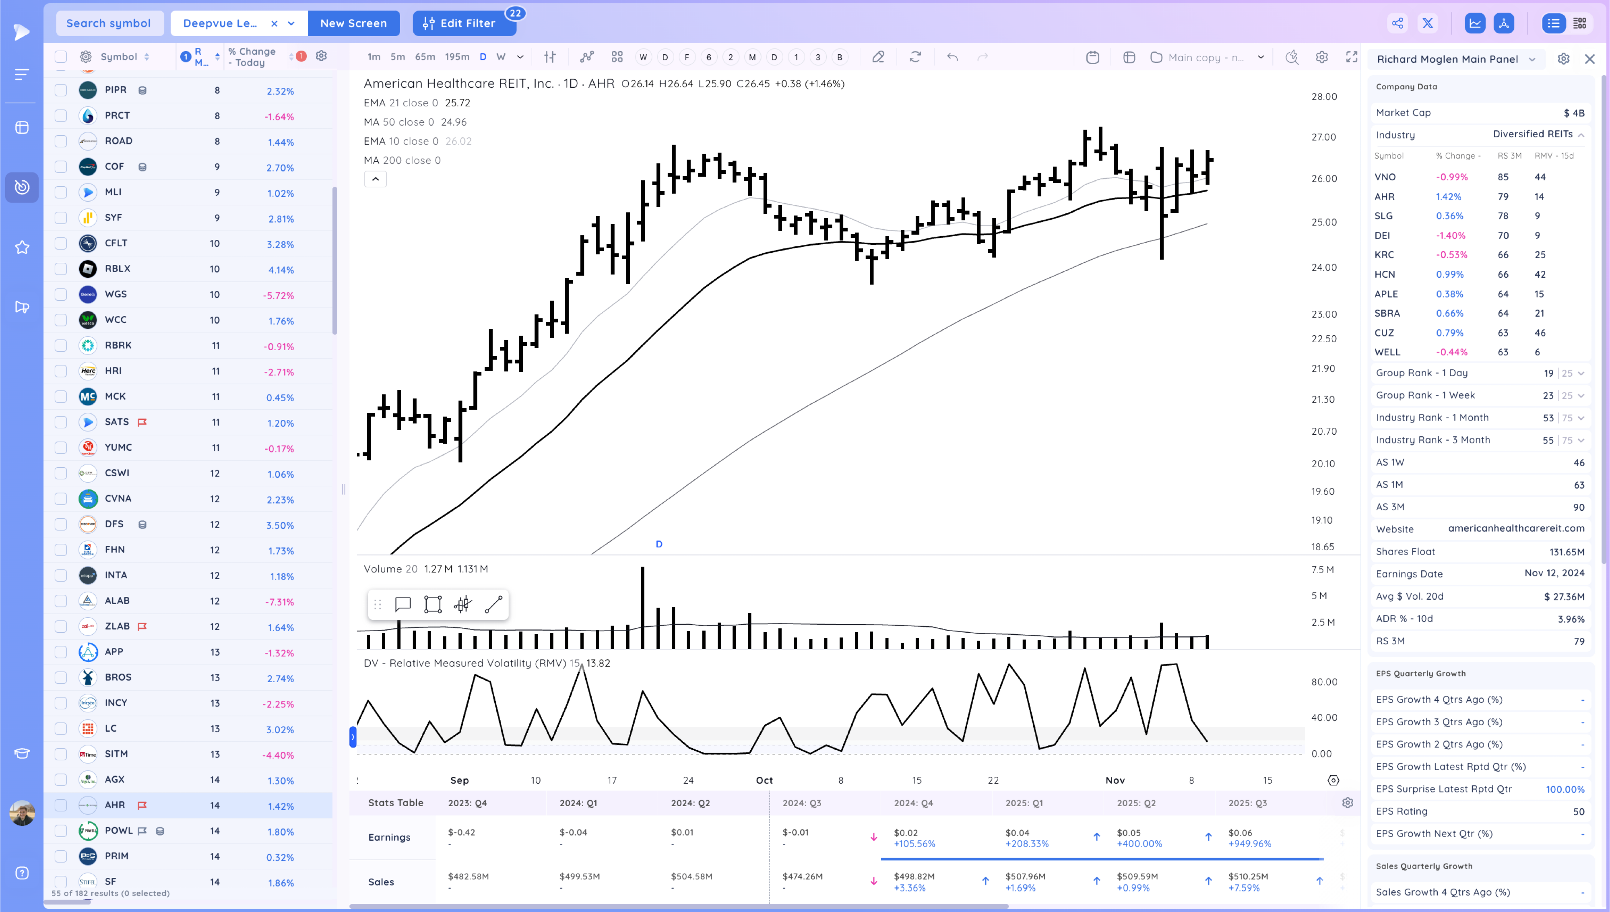Check the CVNA row checkbox
Image resolution: width=1610 pixels, height=912 pixels.
tap(61, 499)
